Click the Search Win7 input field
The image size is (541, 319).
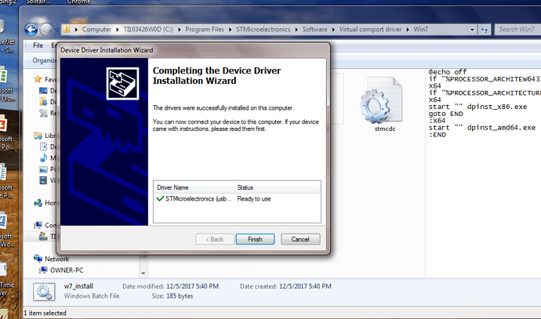(x=514, y=30)
